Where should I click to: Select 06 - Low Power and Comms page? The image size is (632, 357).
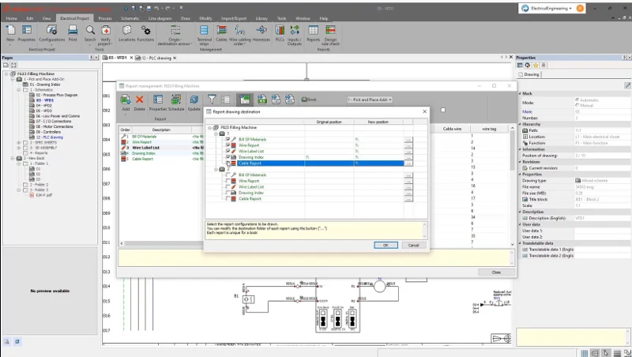(x=57, y=115)
